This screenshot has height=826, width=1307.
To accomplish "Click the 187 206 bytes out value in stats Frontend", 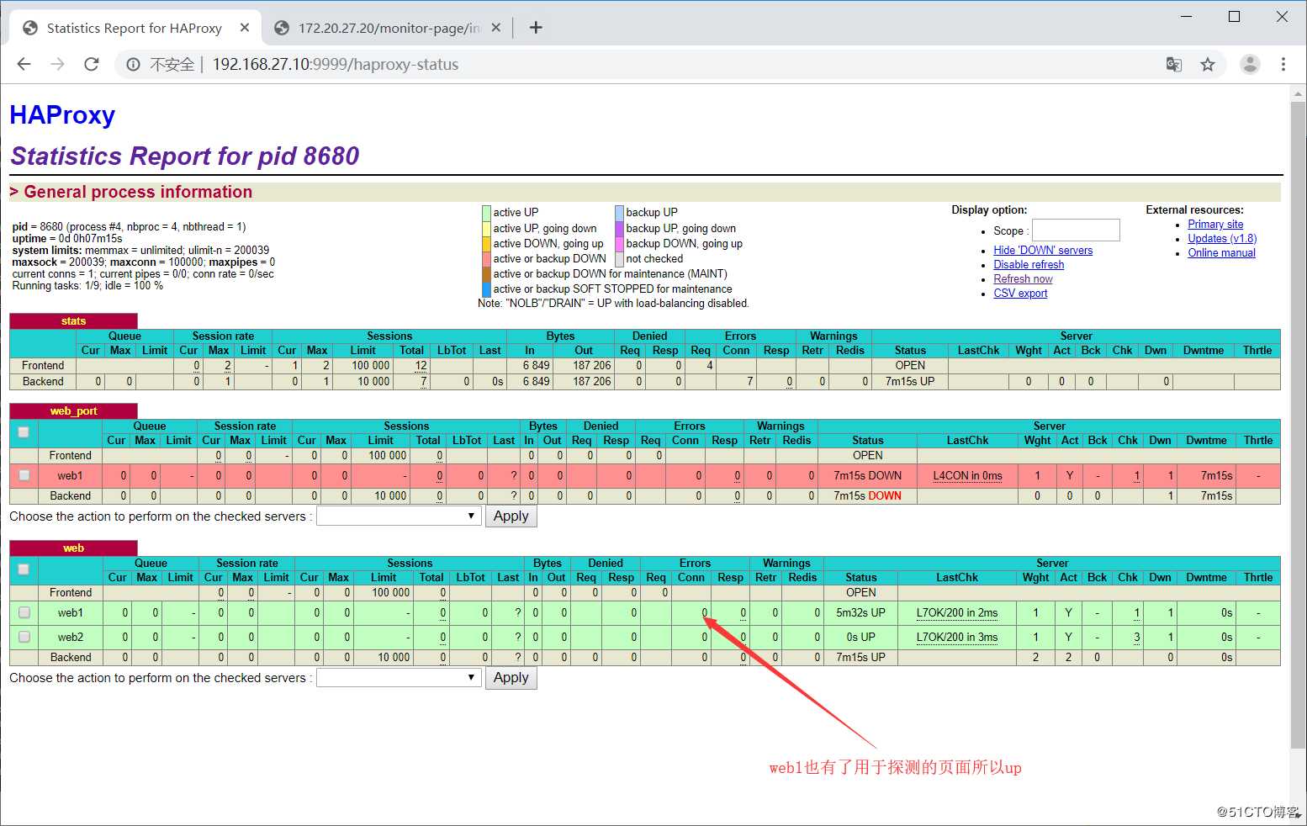I will tap(592, 365).
